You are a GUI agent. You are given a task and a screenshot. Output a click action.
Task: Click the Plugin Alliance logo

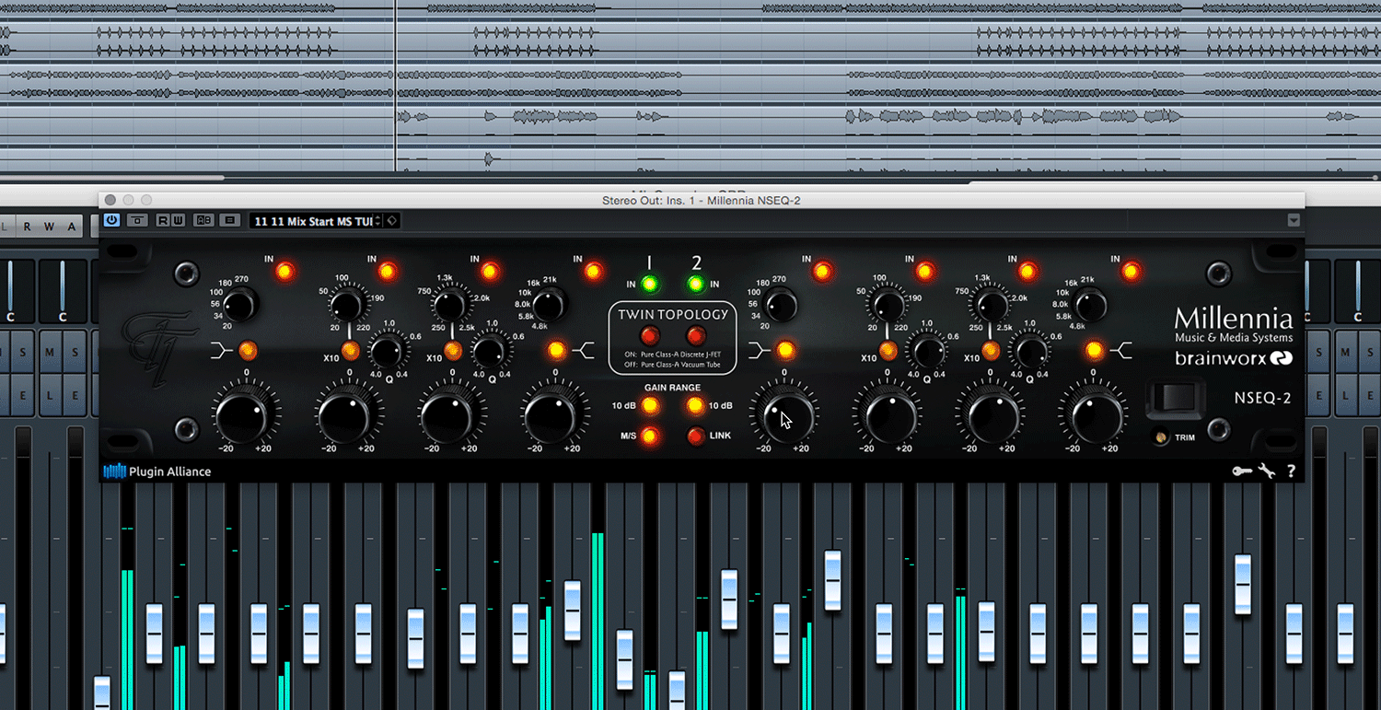pyautogui.click(x=157, y=471)
